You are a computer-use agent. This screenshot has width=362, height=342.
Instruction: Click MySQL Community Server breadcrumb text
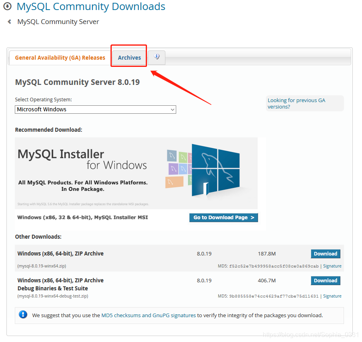pyautogui.click(x=58, y=22)
